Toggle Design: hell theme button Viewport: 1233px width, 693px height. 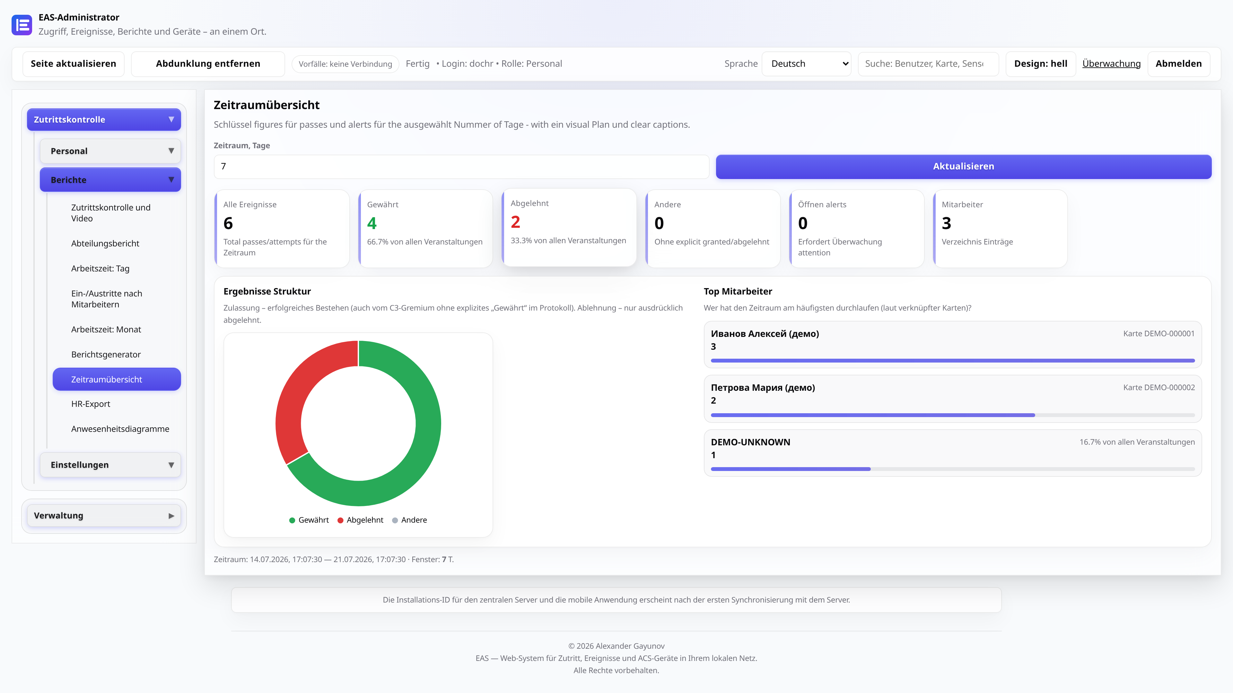pyautogui.click(x=1041, y=64)
